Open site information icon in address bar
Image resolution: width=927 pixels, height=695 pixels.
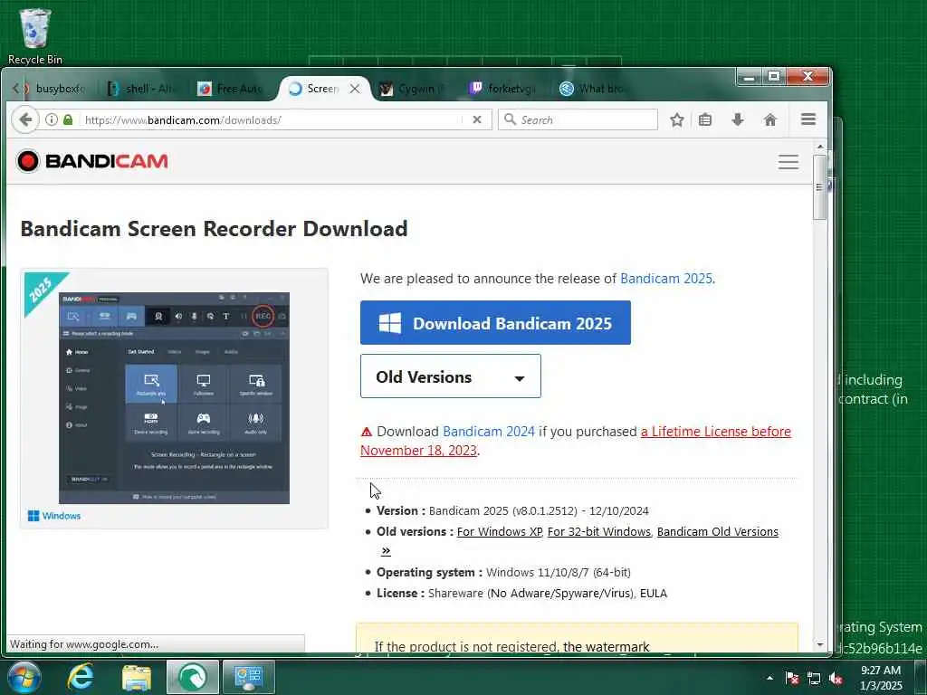point(52,120)
